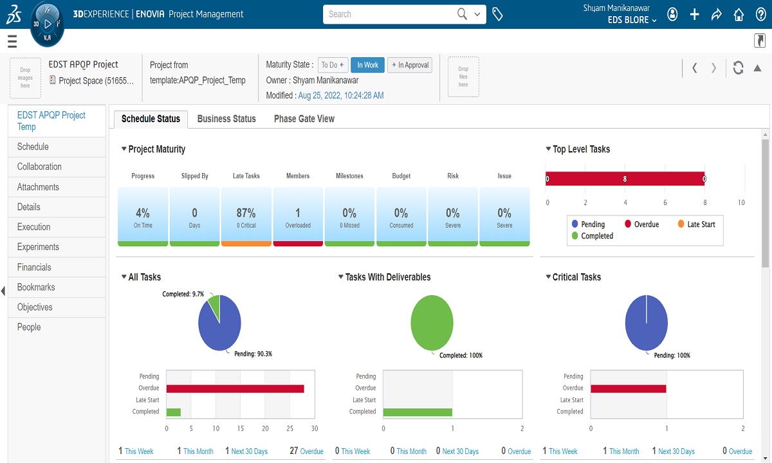This screenshot has width=772, height=463.
Task: Open the 27 Overdue tasks link
Action: pyautogui.click(x=307, y=451)
